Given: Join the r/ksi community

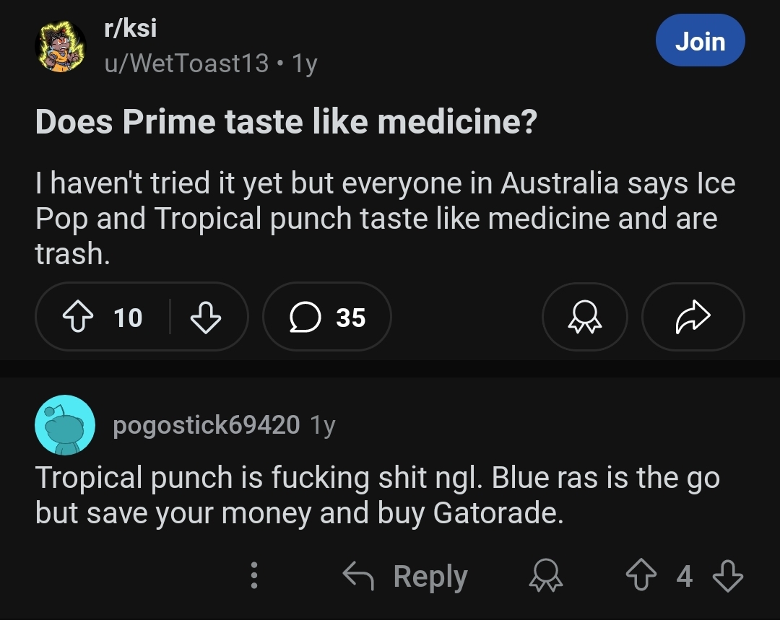Looking at the screenshot, I should pos(699,42).
